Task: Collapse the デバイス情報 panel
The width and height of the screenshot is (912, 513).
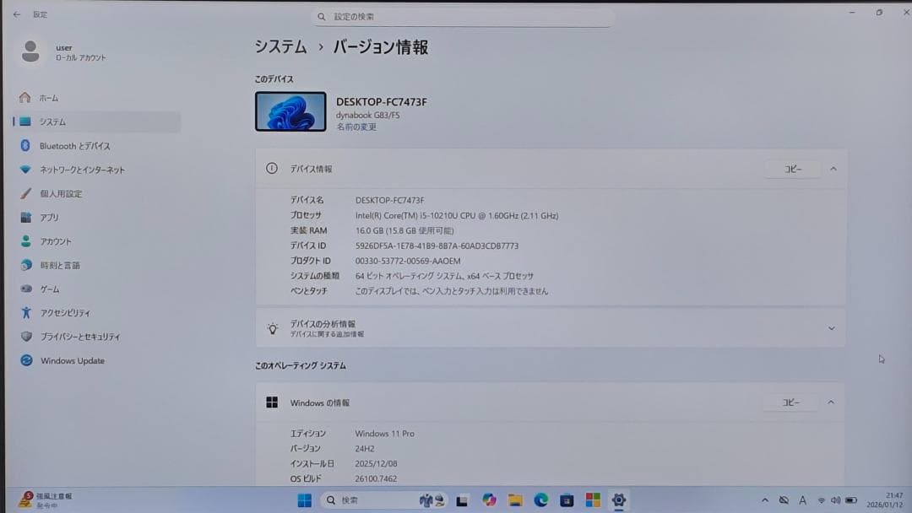Action: (833, 169)
